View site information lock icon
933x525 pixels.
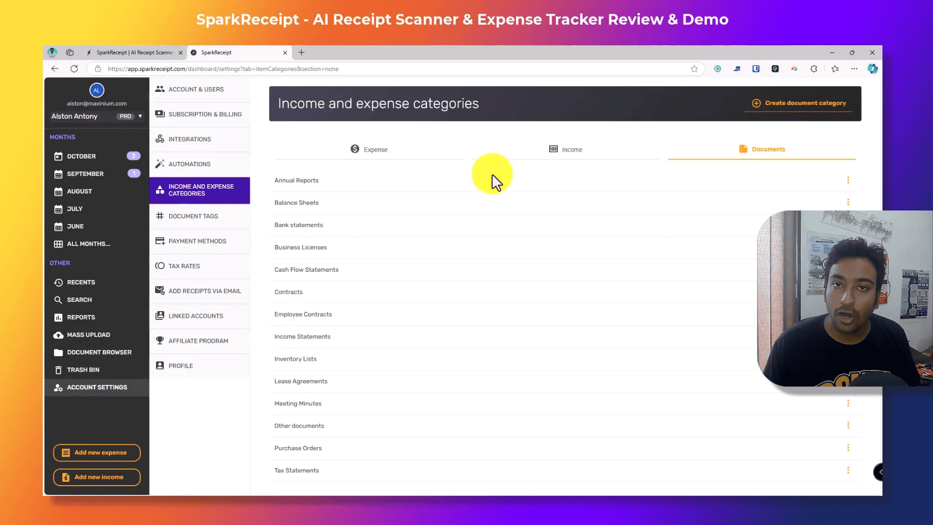pos(98,69)
